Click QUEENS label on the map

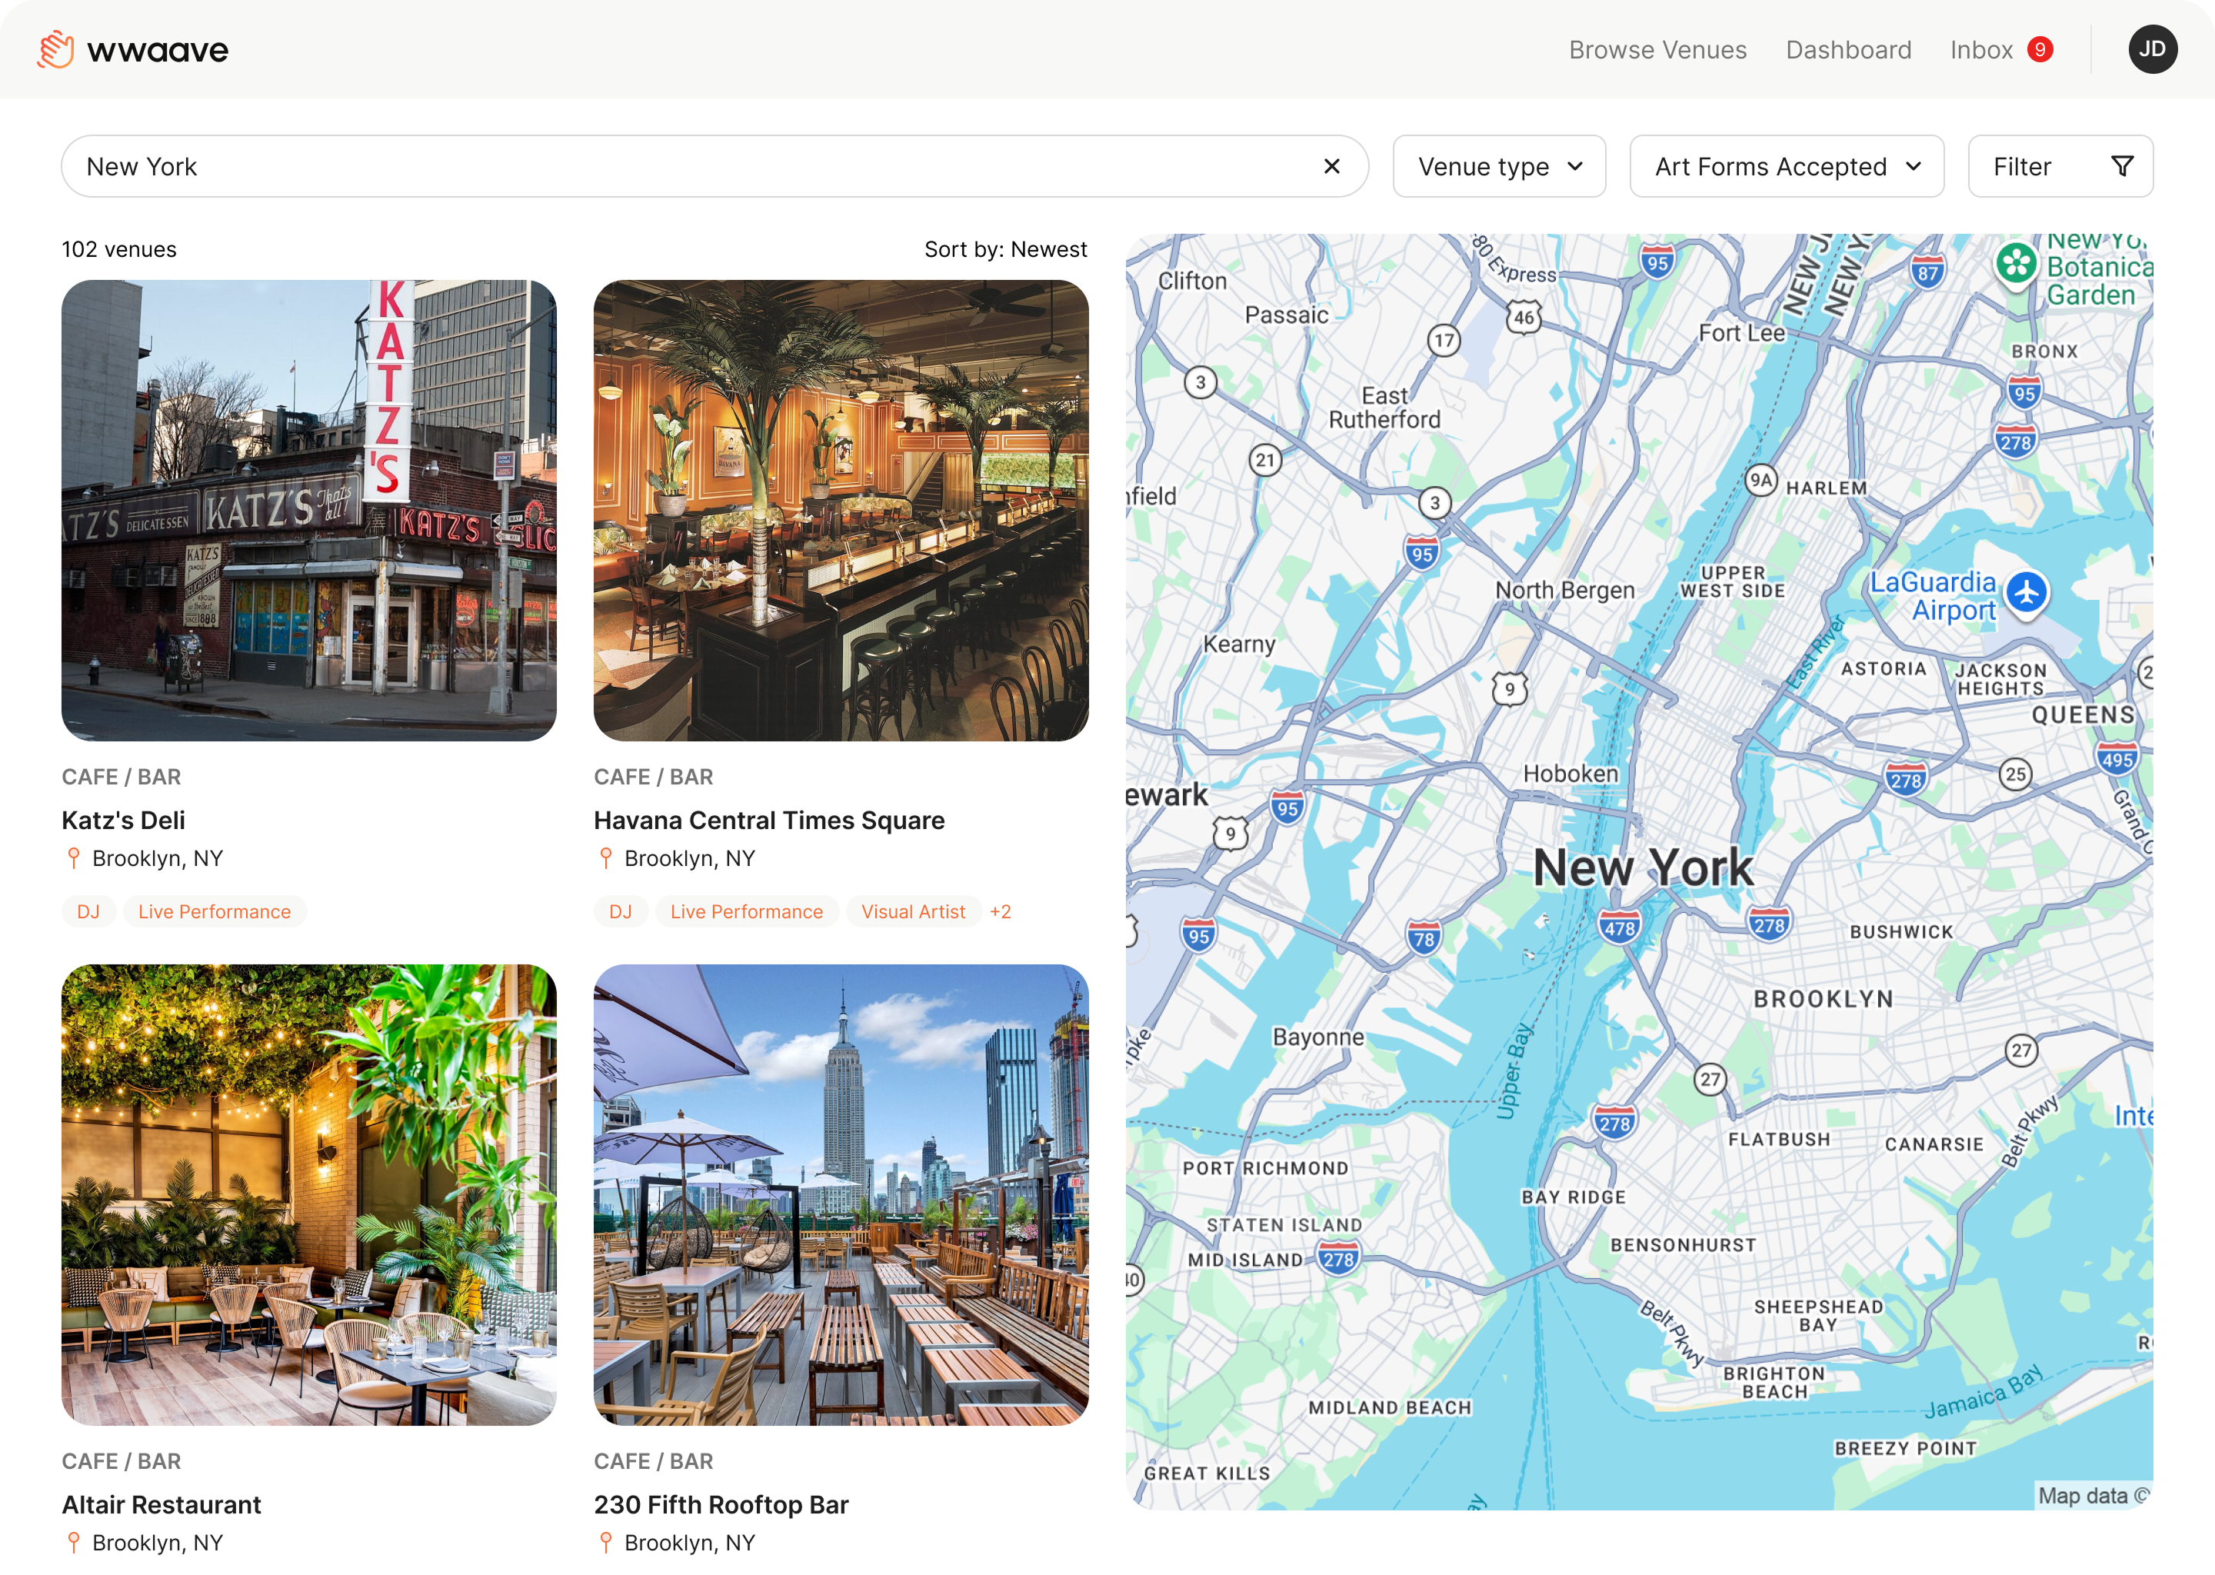(2083, 714)
